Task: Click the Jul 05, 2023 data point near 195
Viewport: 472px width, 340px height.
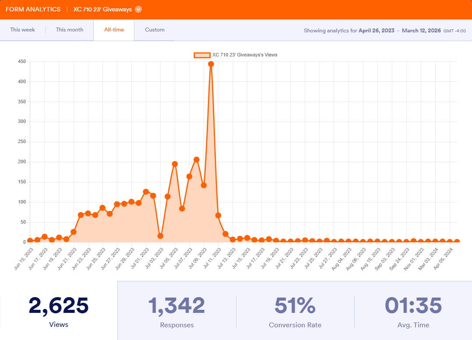Action: point(175,164)
